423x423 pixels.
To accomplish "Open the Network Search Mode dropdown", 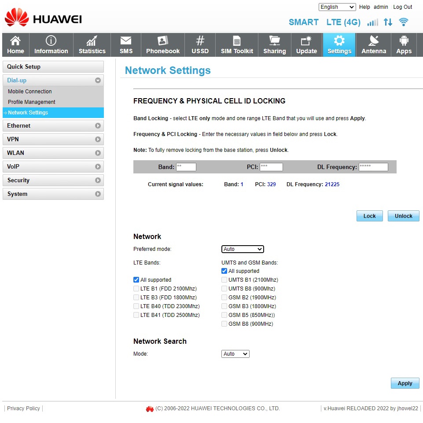I will tap(235, 354).
